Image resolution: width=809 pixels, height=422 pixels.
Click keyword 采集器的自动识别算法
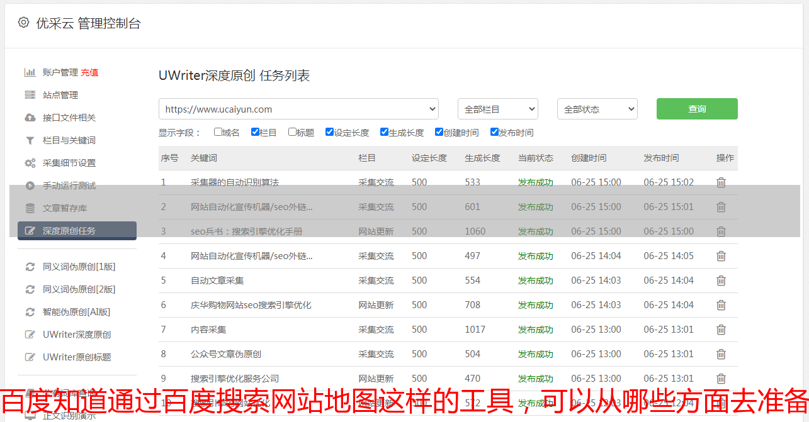click(x=235, y=182)
